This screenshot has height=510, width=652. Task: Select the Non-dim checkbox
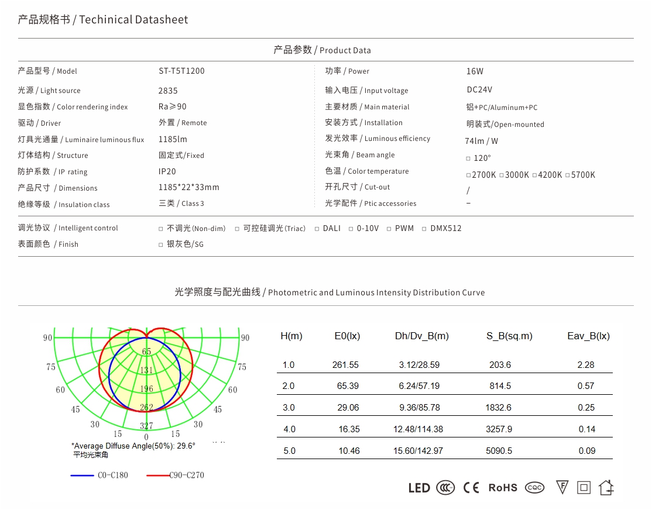point(160,228)
